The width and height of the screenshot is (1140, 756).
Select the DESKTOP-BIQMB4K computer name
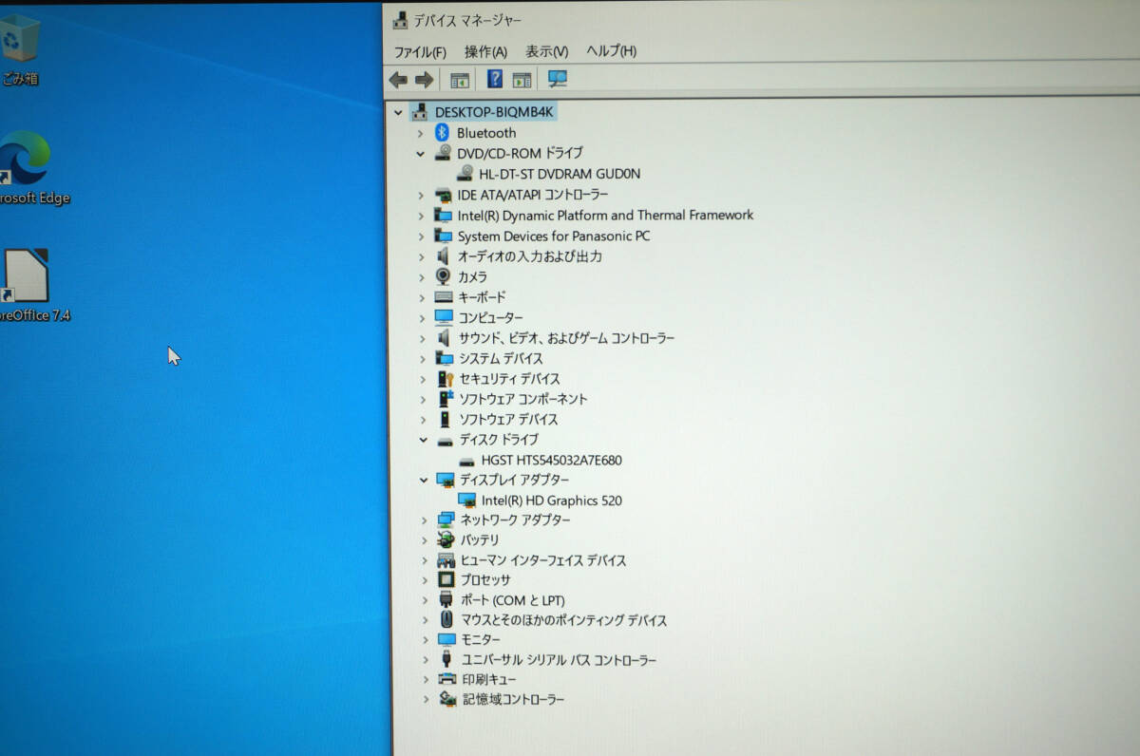493,112
